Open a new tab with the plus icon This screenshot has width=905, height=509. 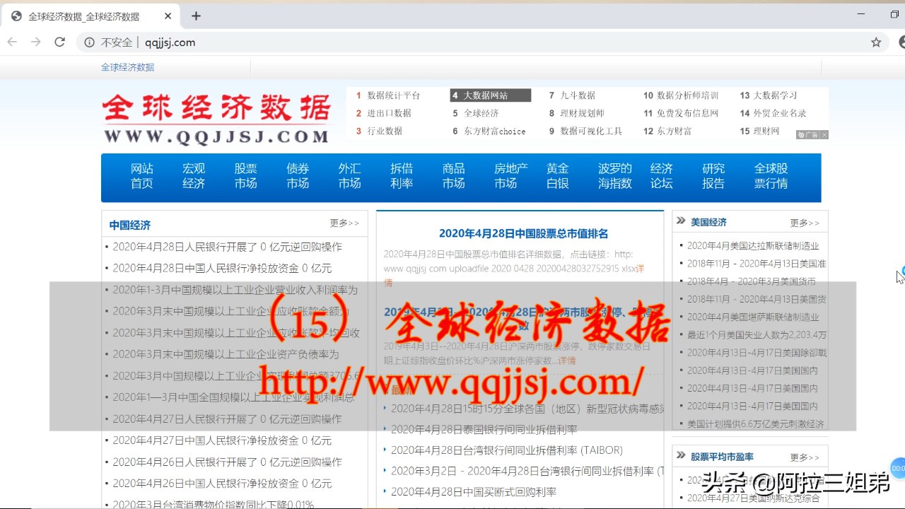point(196,16)
